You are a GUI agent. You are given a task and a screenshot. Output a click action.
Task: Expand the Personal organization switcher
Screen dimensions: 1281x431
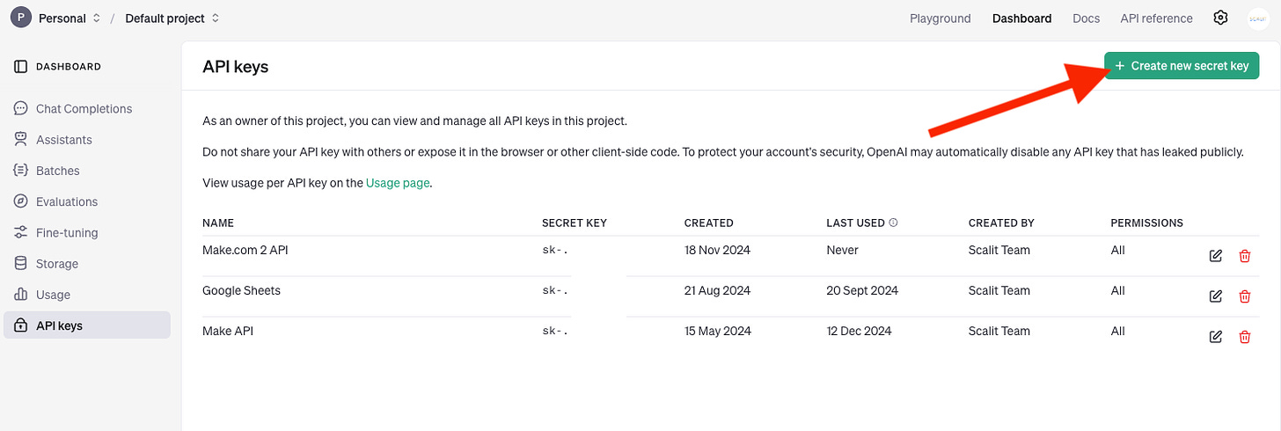pos(56,18)
